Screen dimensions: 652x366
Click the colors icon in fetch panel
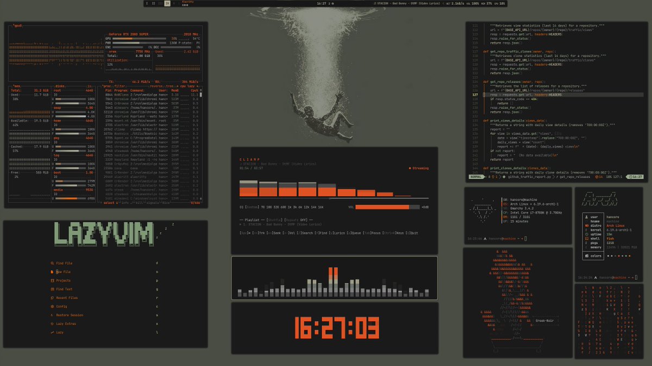click(x=586, y=255)
